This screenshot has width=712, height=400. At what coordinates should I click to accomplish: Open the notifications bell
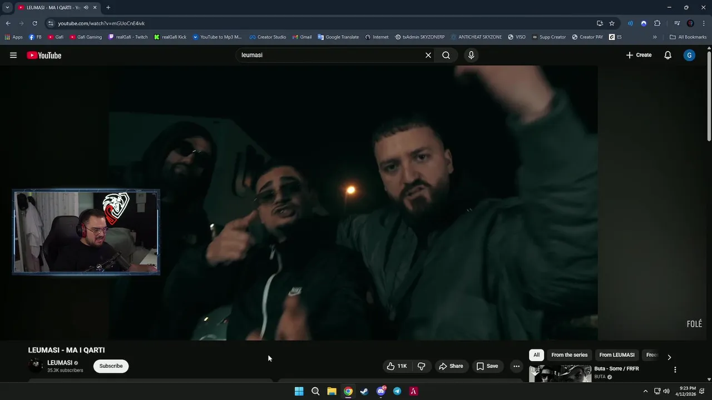click(668, 55)
